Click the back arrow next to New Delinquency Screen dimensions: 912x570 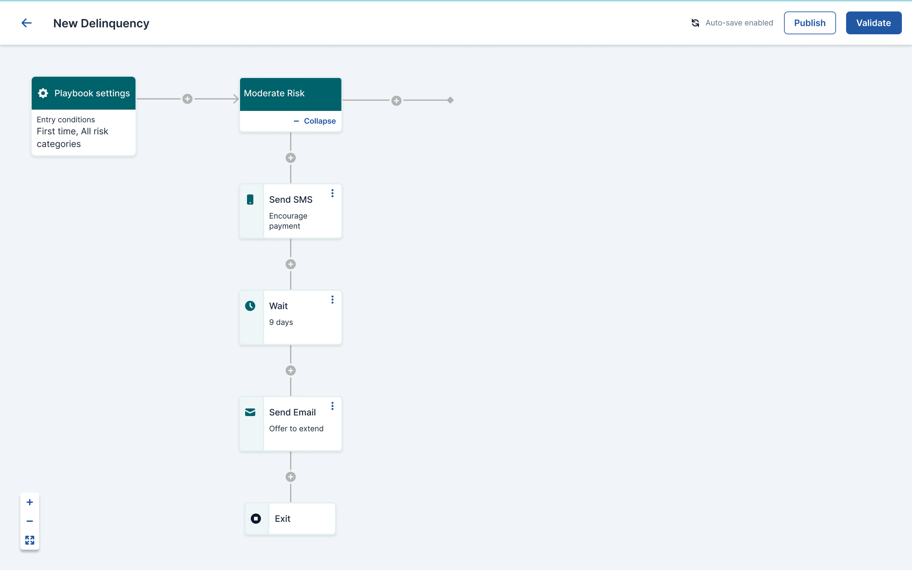pyautogui.click(x=26, y=23)
